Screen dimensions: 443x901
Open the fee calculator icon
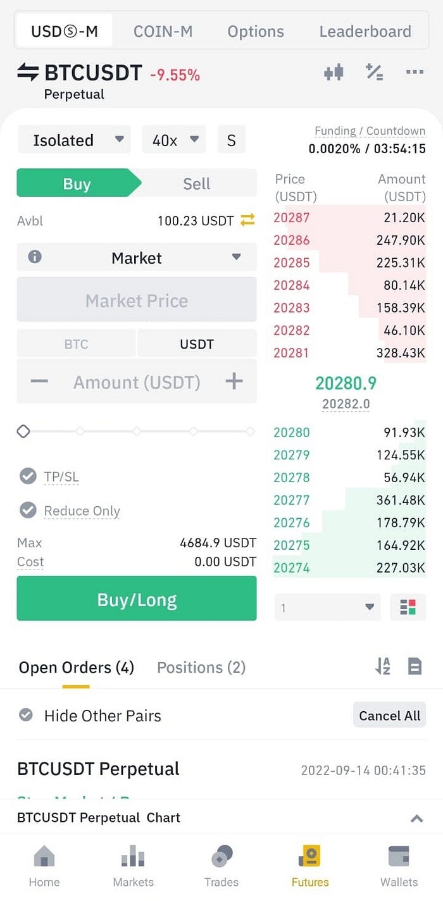[x=374, y=72]
